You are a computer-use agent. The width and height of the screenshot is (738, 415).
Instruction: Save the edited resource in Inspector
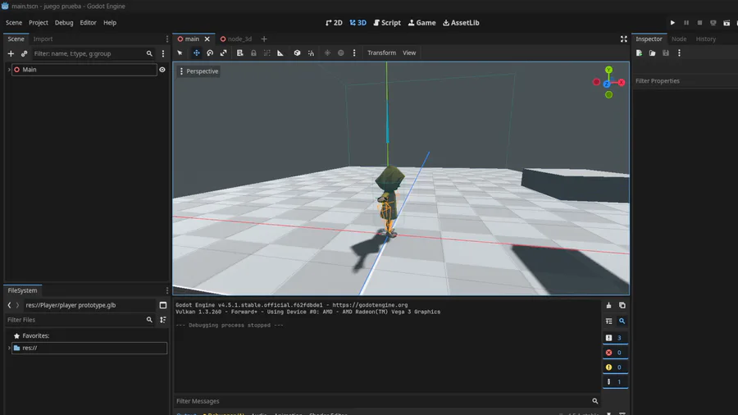666,53
